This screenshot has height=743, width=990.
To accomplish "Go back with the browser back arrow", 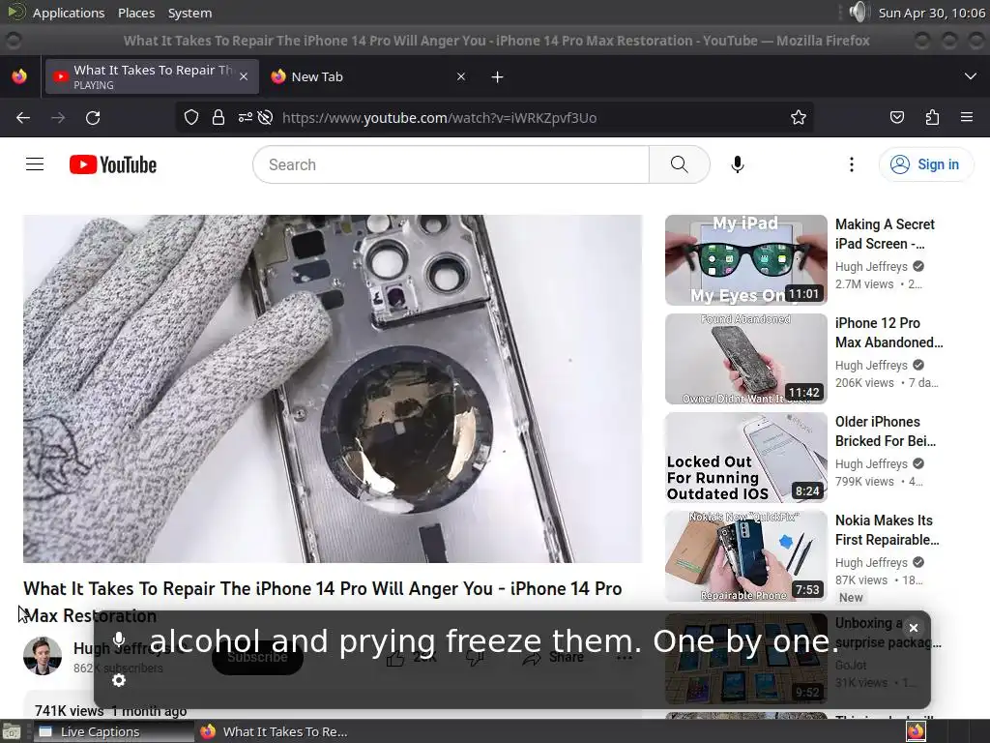I will click(23, 117).
